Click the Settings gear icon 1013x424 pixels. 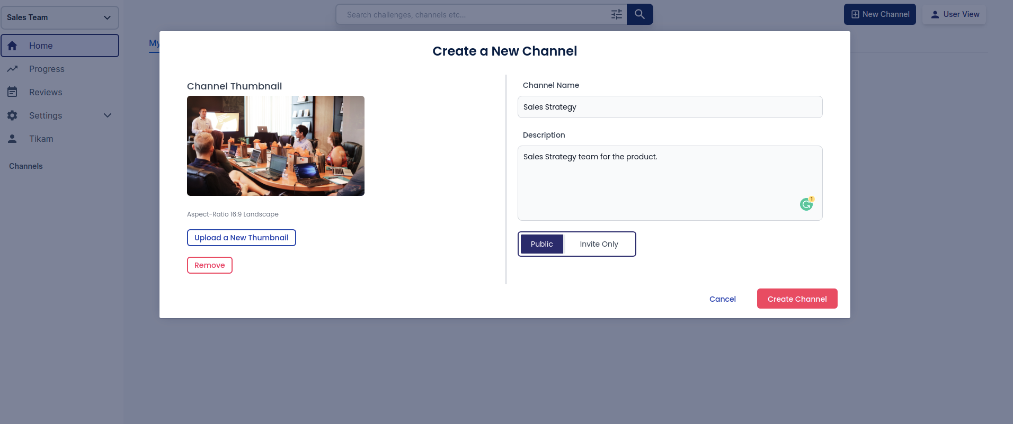pos(12,115)
